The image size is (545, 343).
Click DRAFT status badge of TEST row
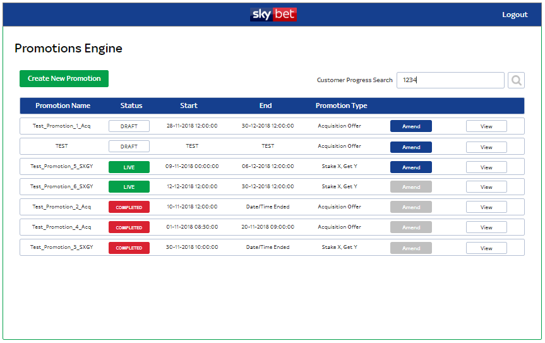click(x=129, y=147)
